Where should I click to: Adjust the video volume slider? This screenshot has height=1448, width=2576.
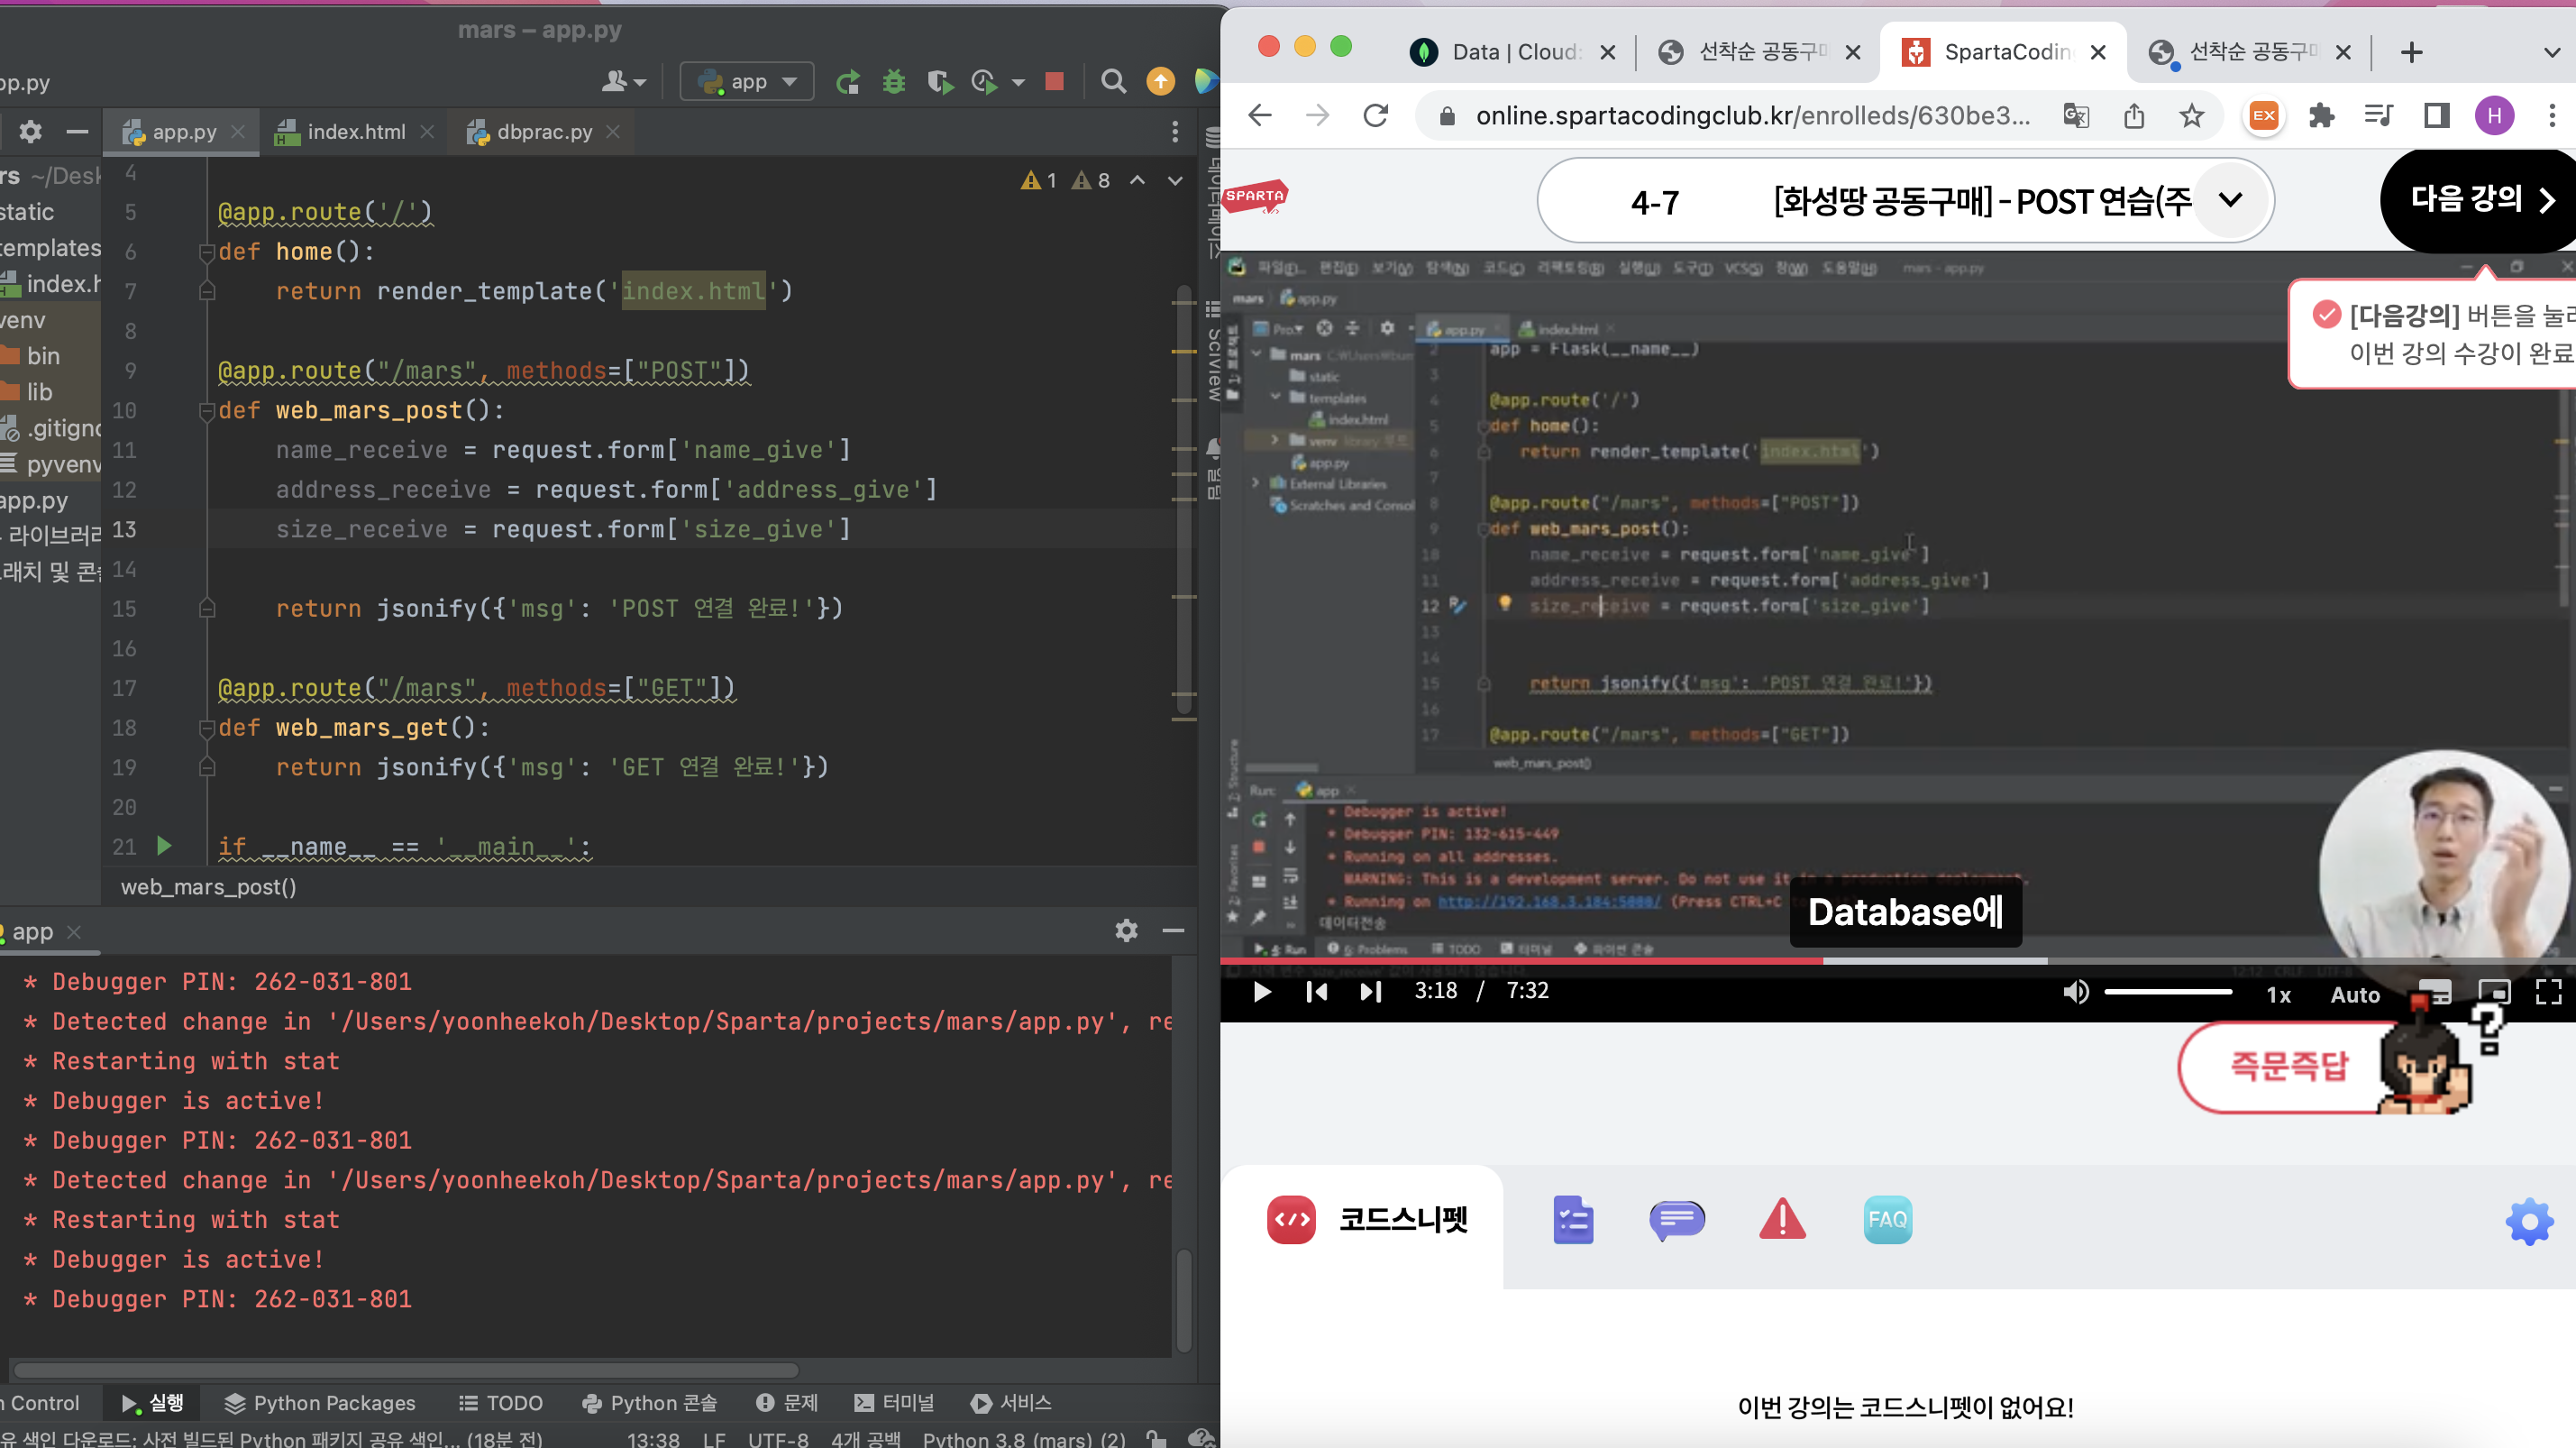2168,992
